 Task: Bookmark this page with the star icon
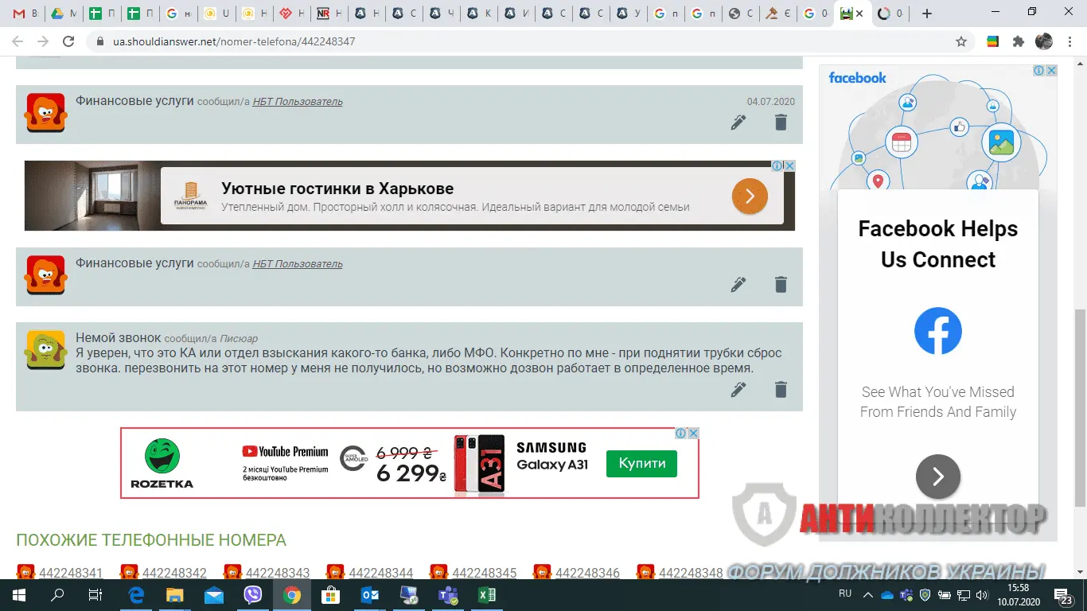pos(961,41)
